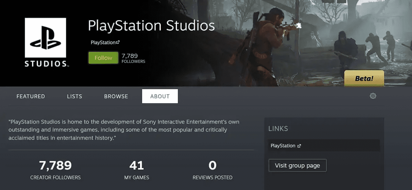Click the external link icon in the LINKS panel

[299, 146]
